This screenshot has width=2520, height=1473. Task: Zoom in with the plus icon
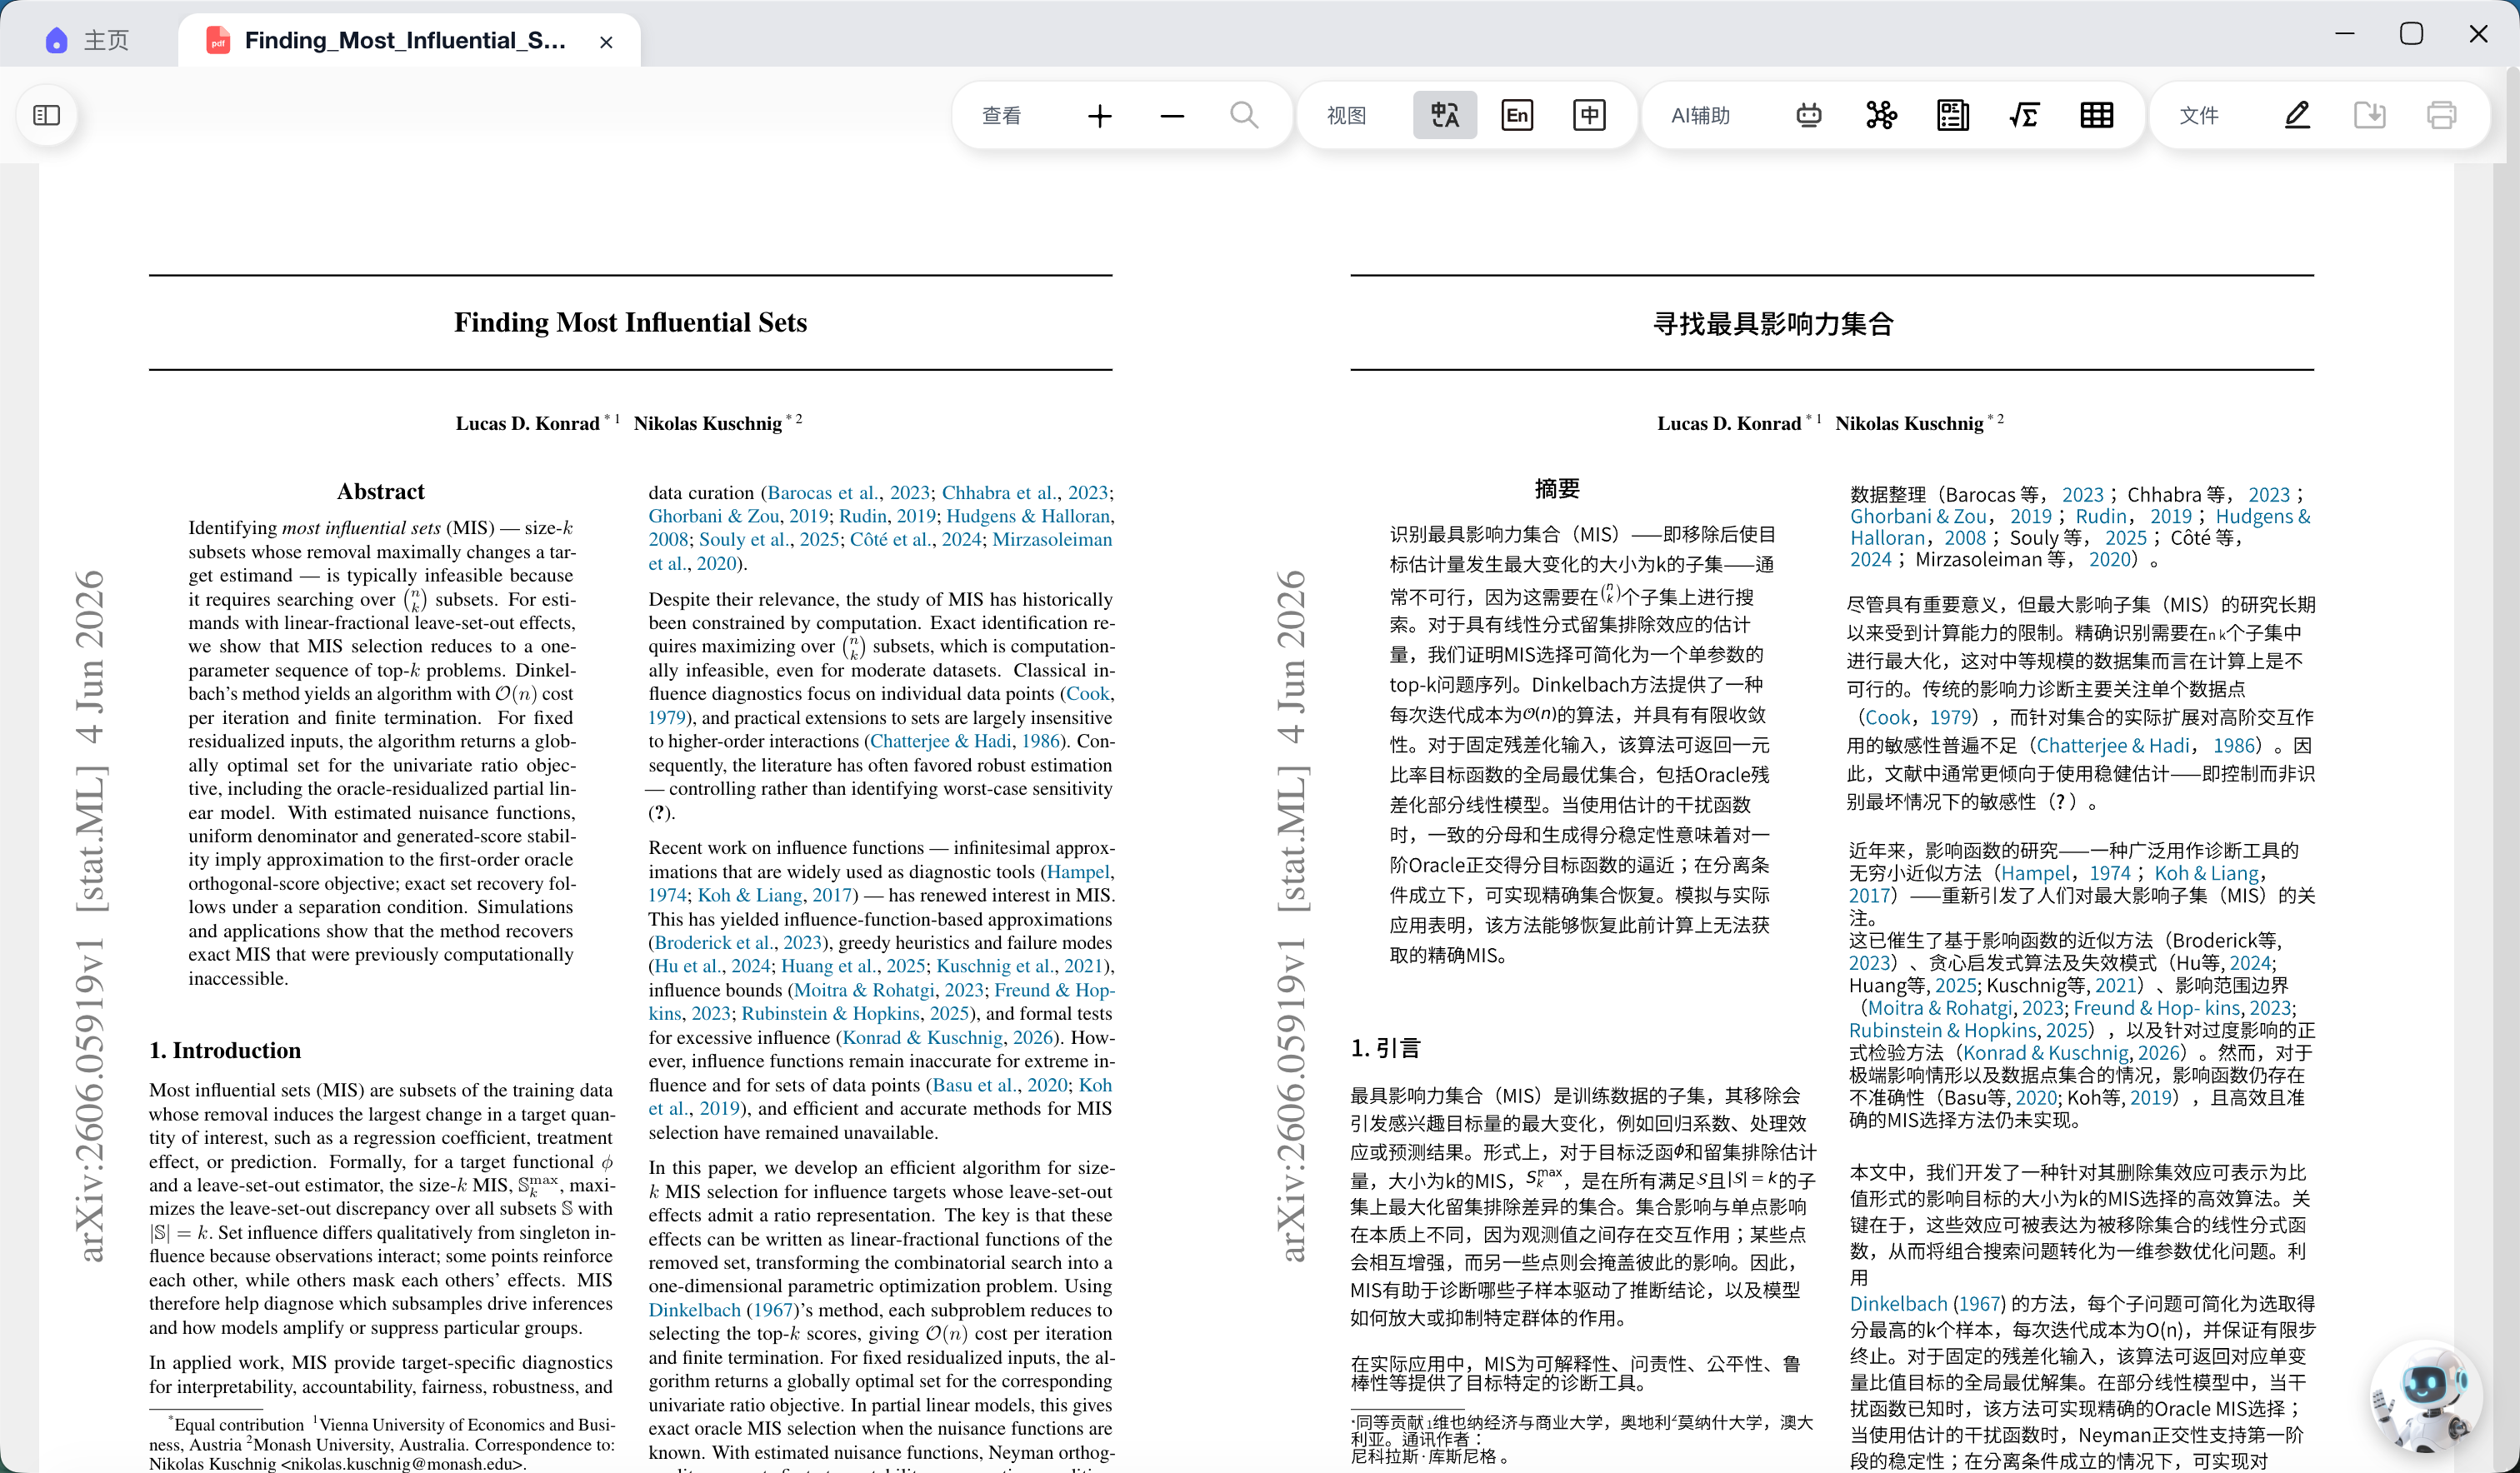point(1099,116)
